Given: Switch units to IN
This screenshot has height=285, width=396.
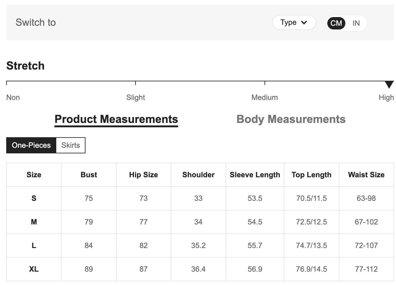Looking at the screenshot, I should tap(356, 23).
